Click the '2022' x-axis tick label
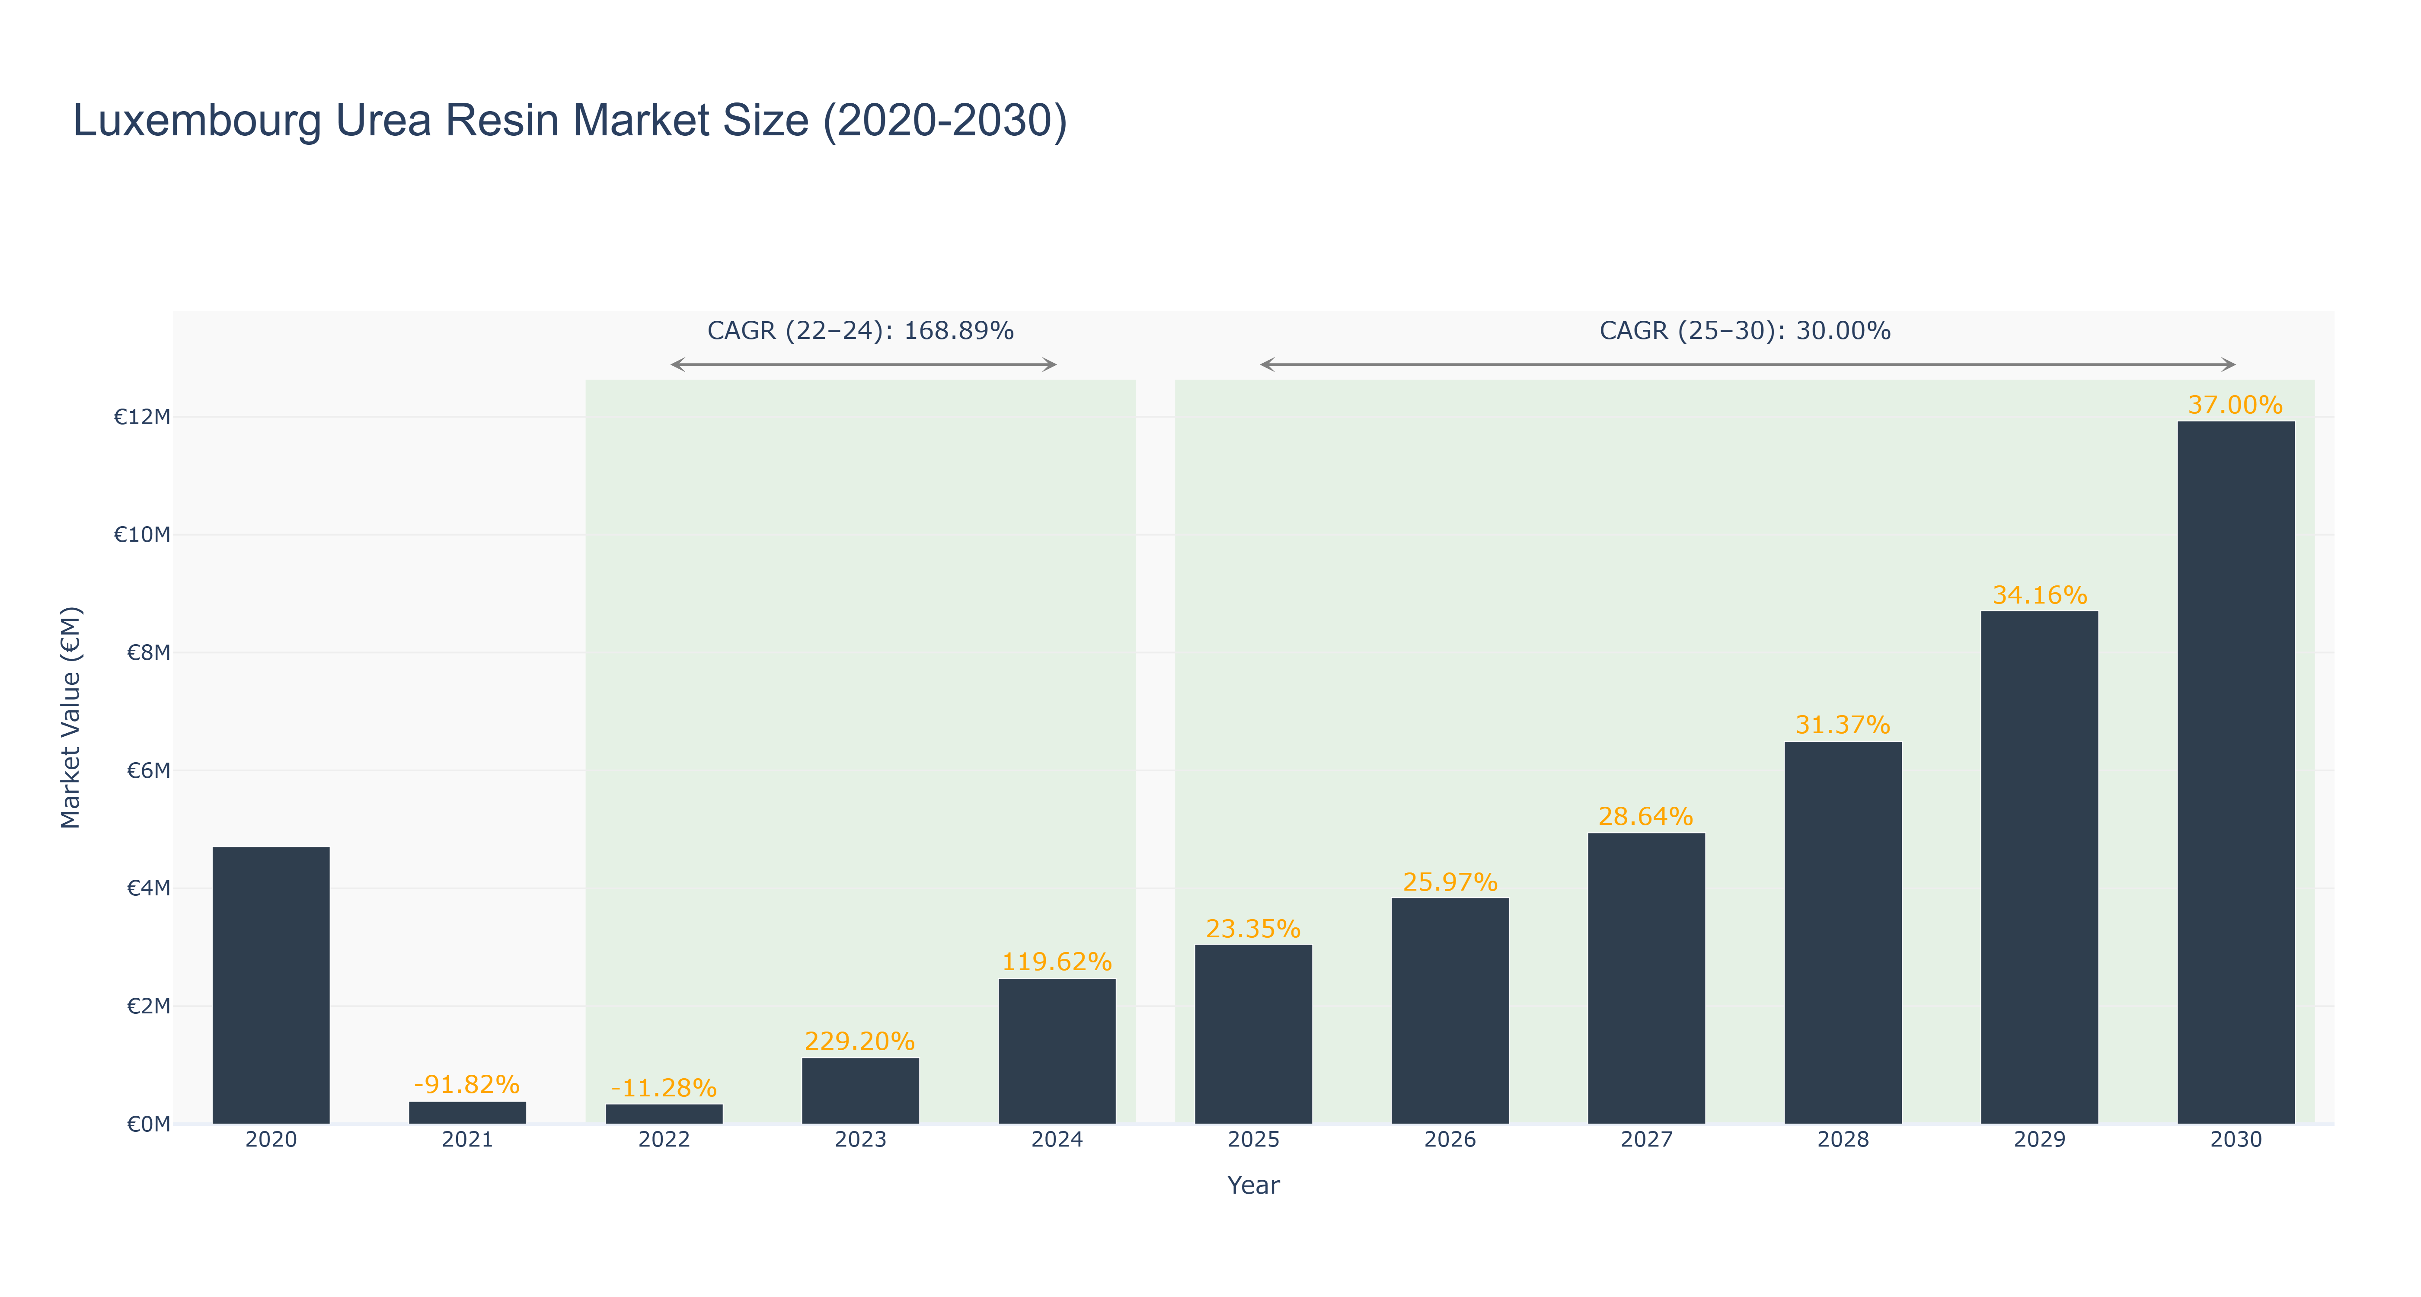Image resolution: width=2421 pixels, height=1297 pixels. (x=664, y=1140)
